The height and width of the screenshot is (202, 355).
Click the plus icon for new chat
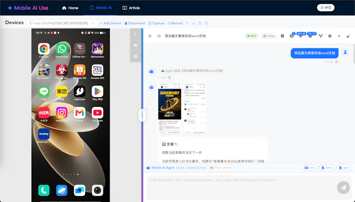tap(339, 36)
